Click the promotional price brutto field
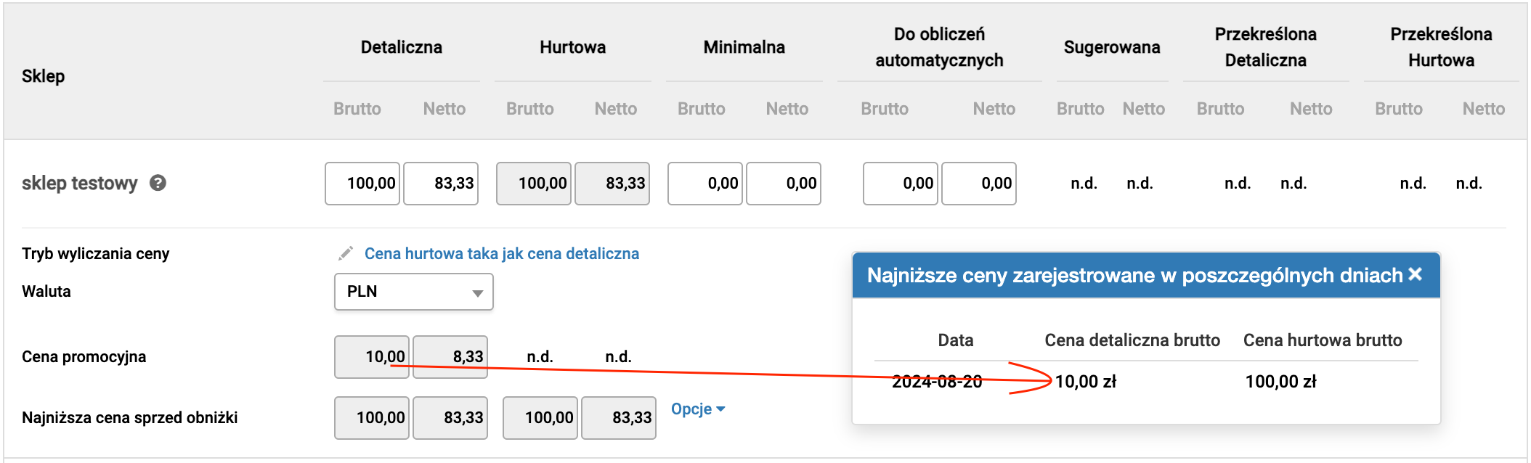1531x463 pixels. (x=372, y=357)
